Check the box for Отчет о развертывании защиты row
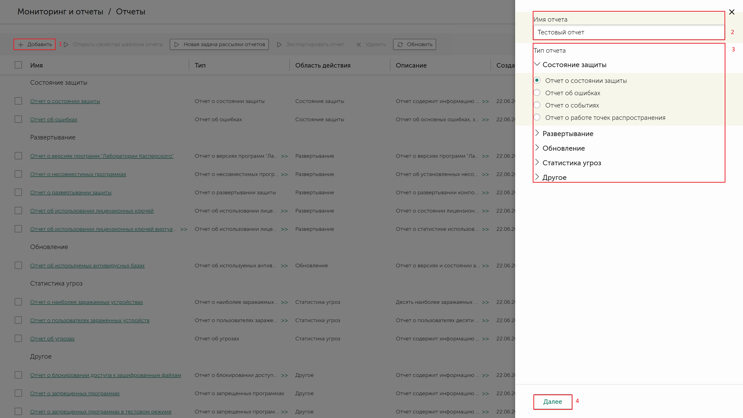This screenshot has height=418, width=743. [x=18, y=192]
